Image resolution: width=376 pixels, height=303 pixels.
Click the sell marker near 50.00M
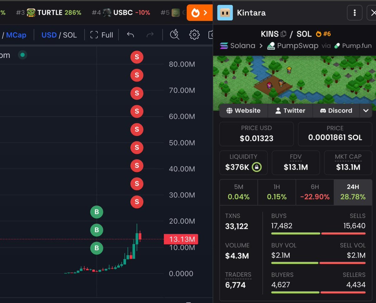click(137, 148)
